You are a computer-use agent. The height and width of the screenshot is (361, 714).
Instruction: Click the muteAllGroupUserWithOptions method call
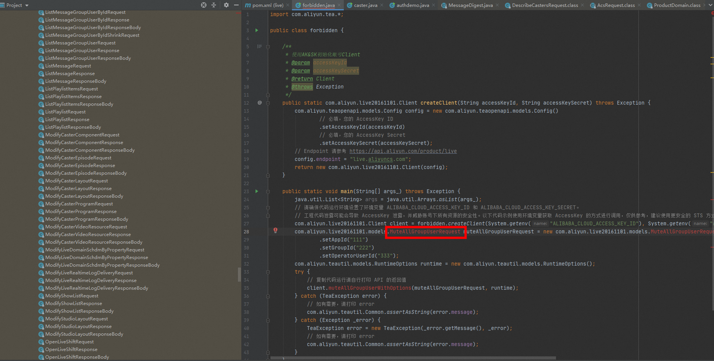point(370,288)
